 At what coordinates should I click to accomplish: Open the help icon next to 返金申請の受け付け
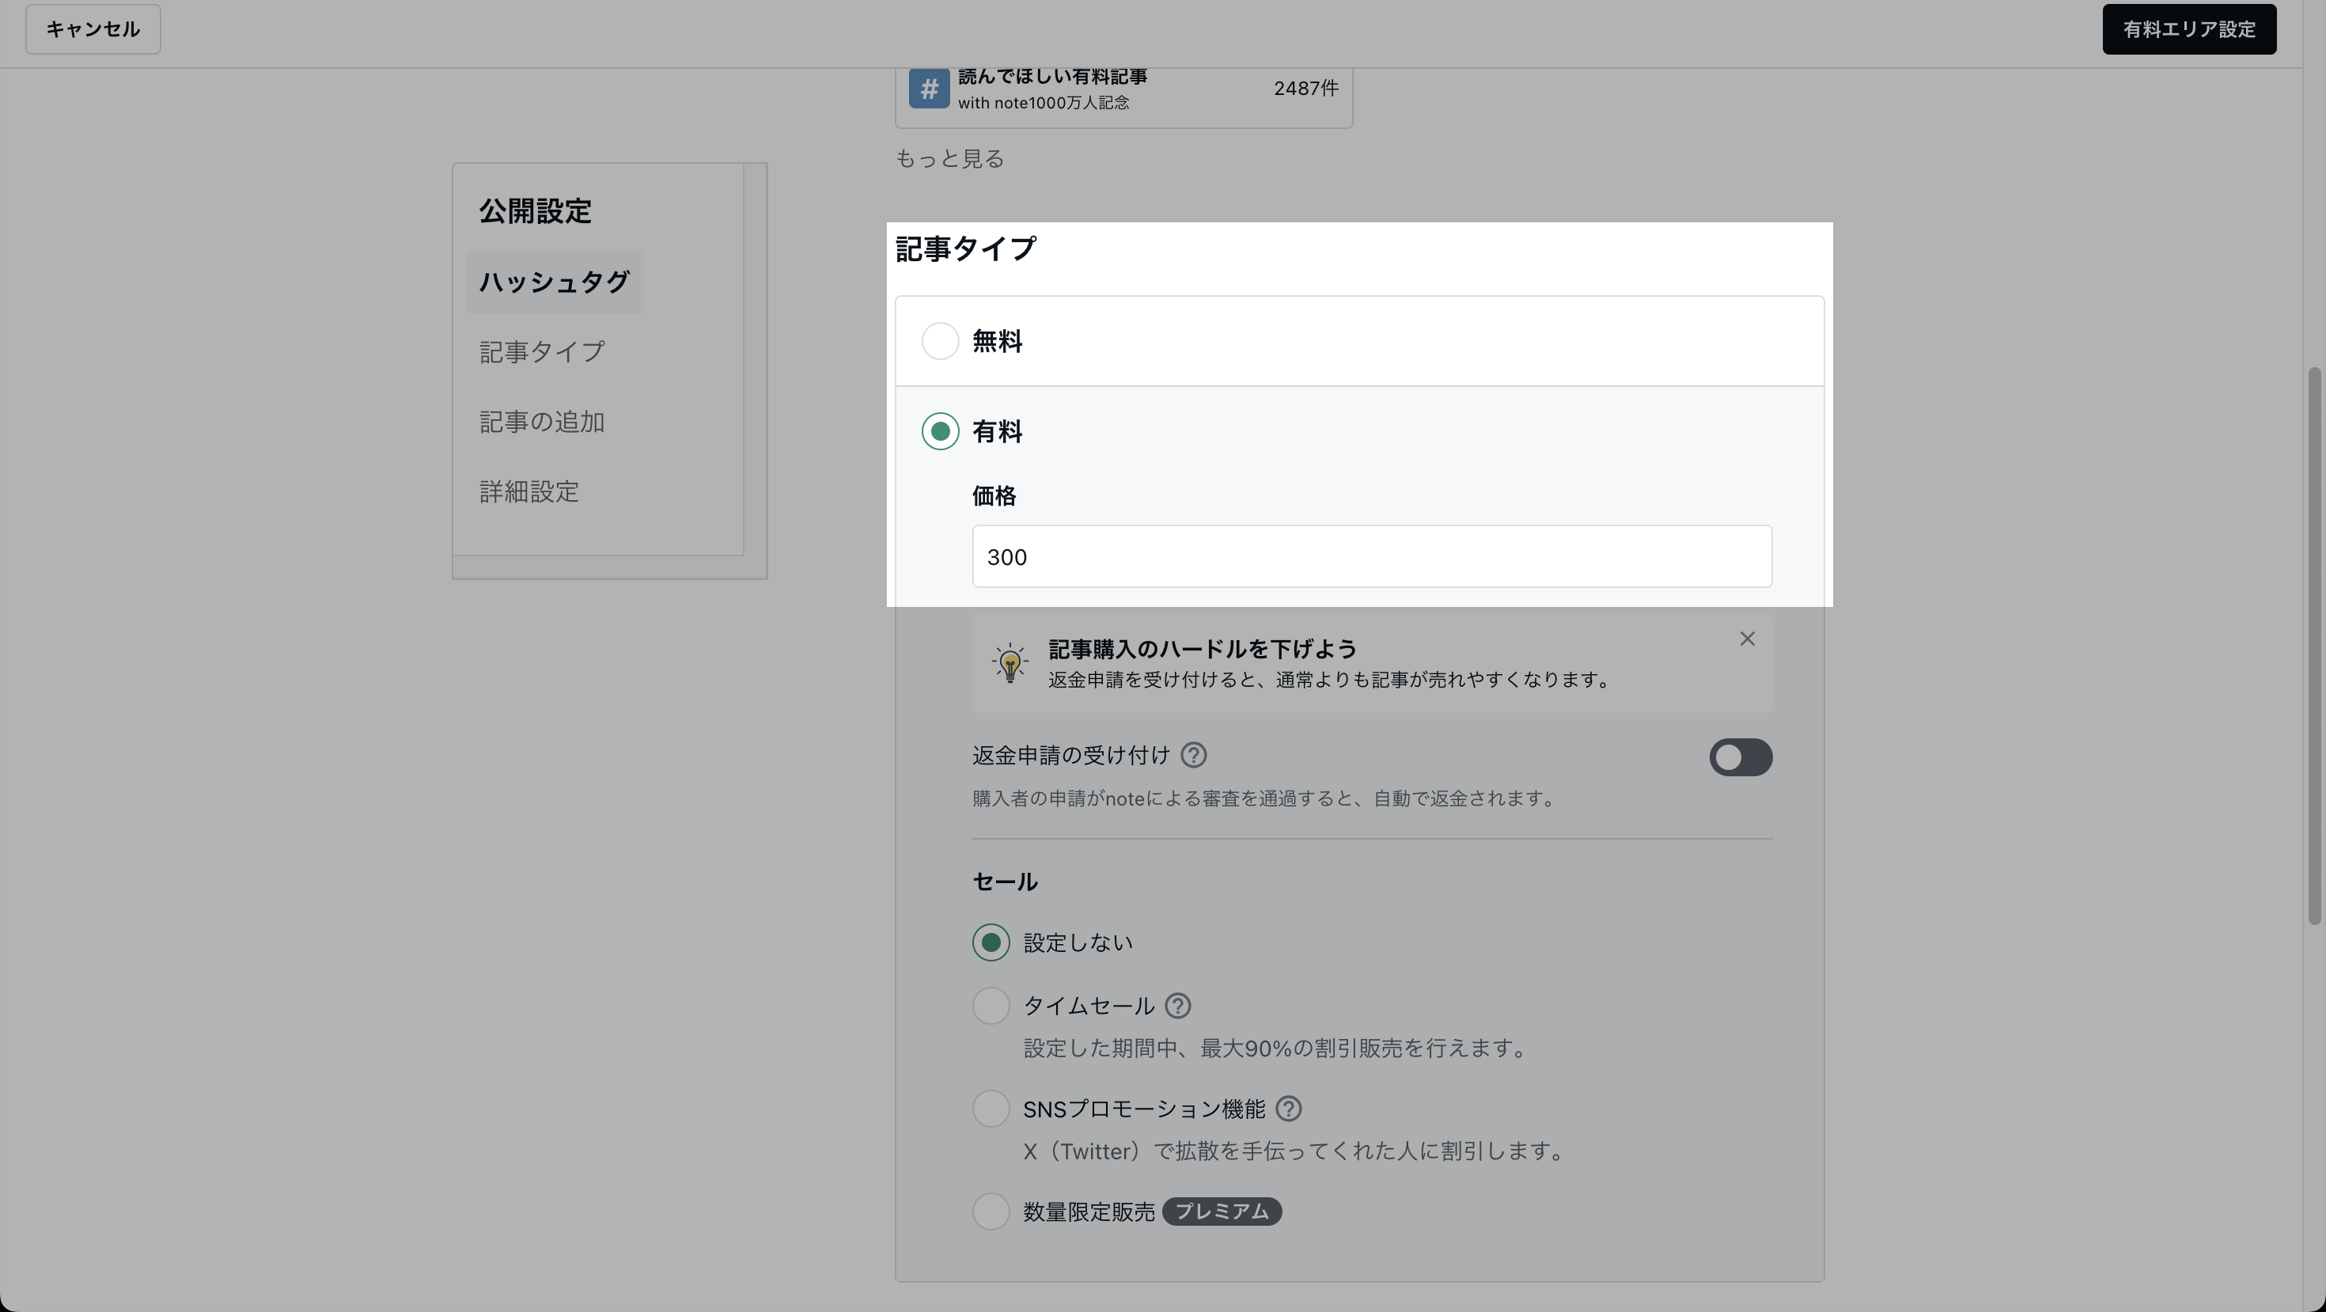tap(1194, 756)
